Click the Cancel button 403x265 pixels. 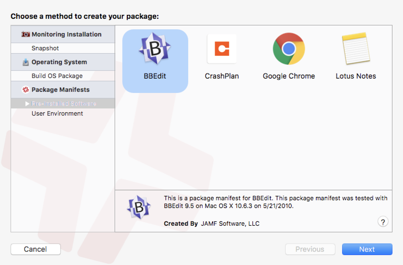(x=35, y=249)
